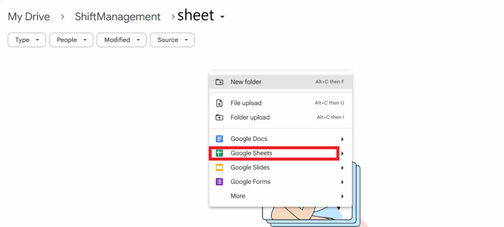
Task: Go to My Drive breadcrumb
Action: [x=29, y=17]
